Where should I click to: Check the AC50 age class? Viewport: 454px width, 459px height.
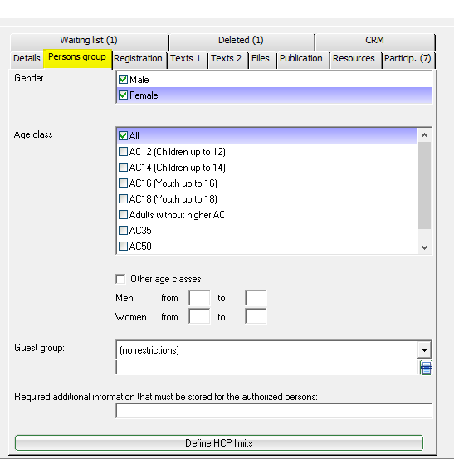pos(123,247)
